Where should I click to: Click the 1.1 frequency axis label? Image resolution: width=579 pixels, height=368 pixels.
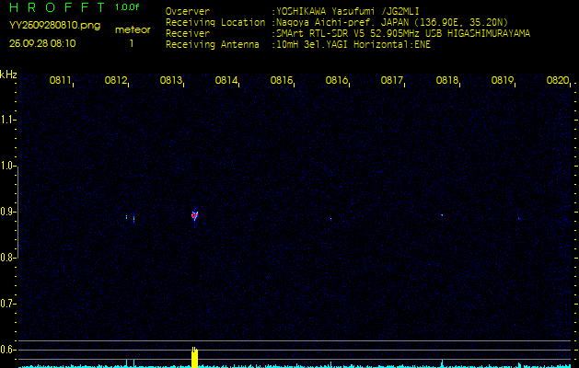coord(9,120)
